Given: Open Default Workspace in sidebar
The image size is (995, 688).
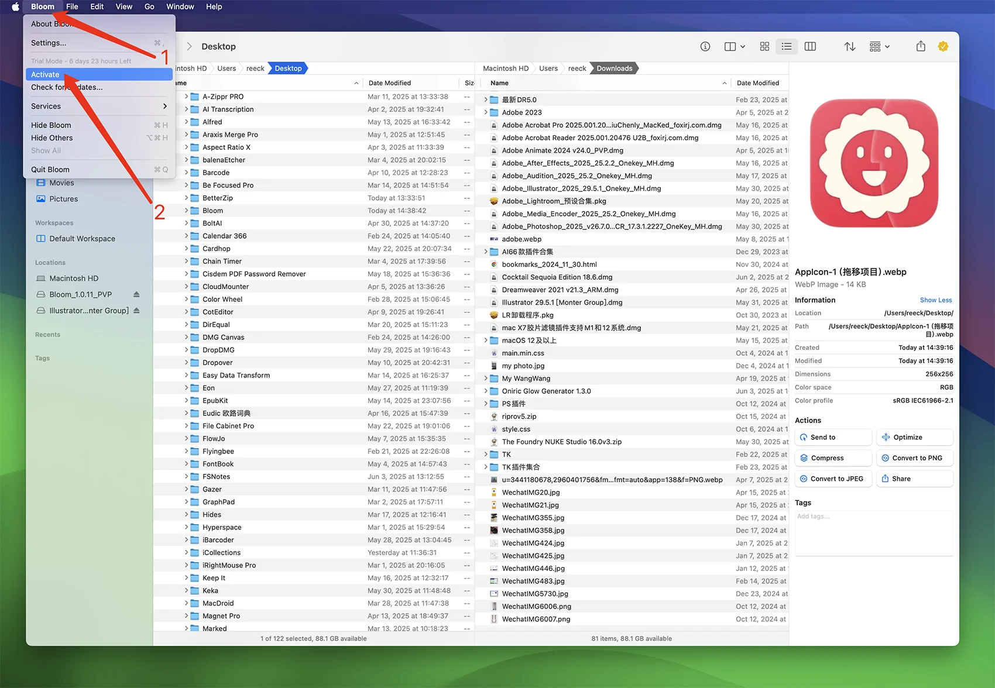Looking at the screenshot, I should 82,239.
